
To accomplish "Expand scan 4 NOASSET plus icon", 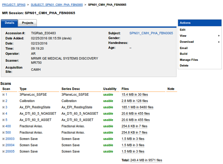I will [4, 113].
